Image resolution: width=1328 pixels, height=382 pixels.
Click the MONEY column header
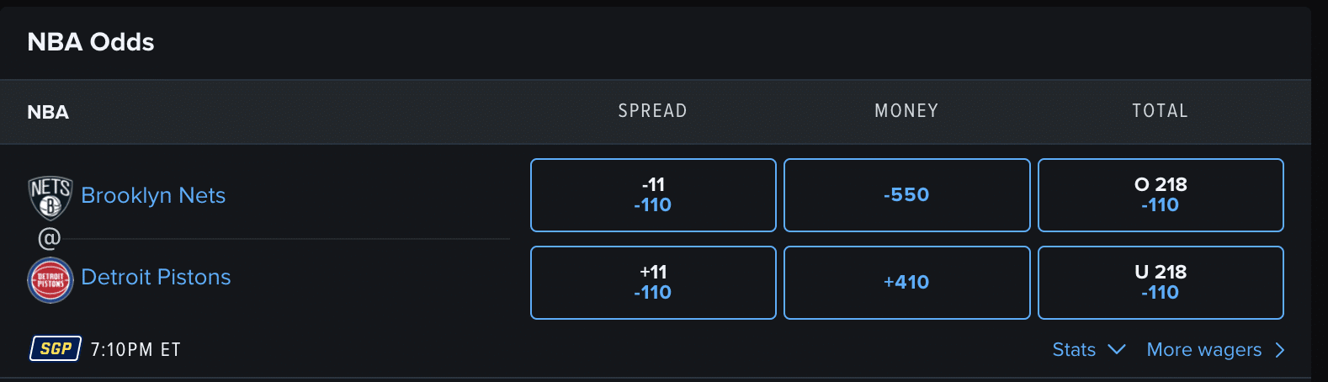(x=906, y=111)
